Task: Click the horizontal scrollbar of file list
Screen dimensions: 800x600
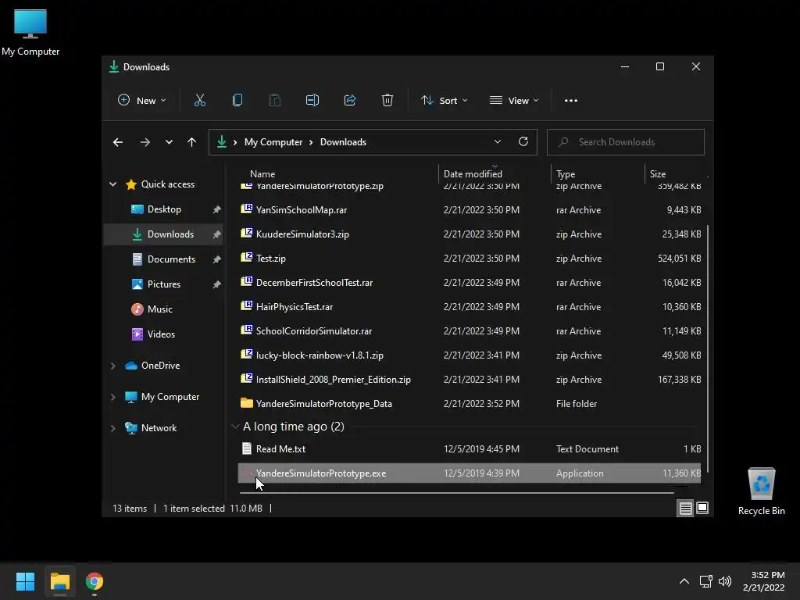Action: (x=456, y=493)
